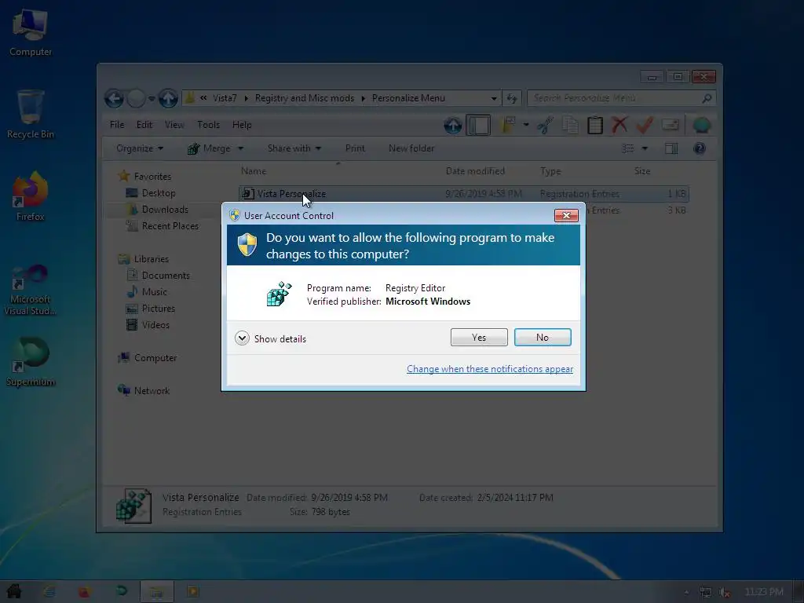
Task: Click Registry and Misc mods breadcrumb
Action: [305, 98]
